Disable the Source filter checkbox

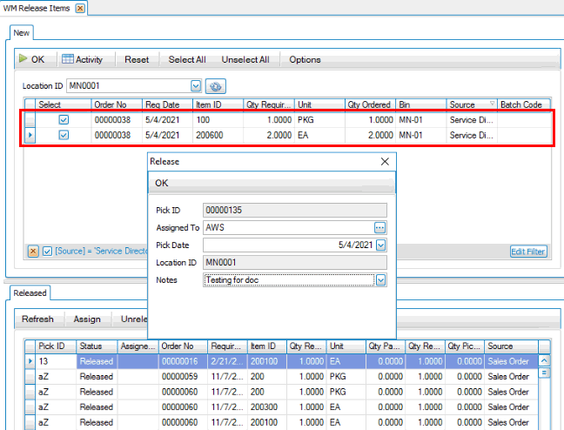48,252
